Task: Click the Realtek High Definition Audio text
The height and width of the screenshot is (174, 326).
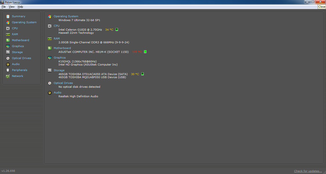Action: click(x=78, y=96)
